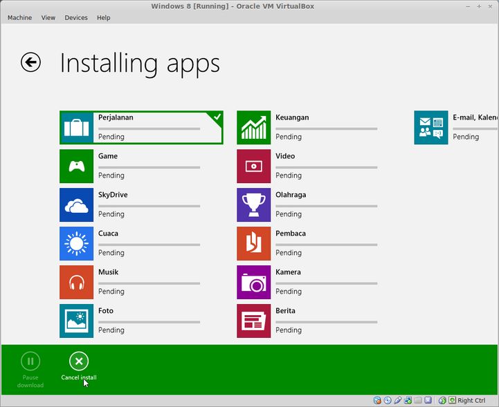Image resolution: width=499 pixels, height=407 pixels.
Task: Click the mouse integration status icon
Action: [442, 400]
